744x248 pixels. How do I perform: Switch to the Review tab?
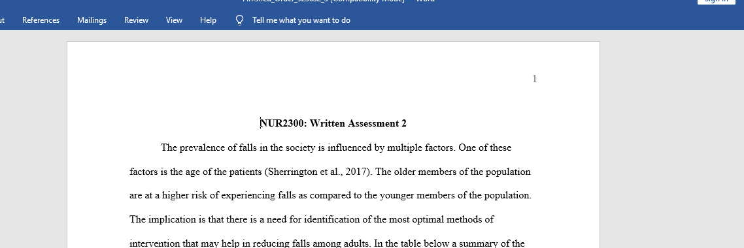tap(136, 20)
